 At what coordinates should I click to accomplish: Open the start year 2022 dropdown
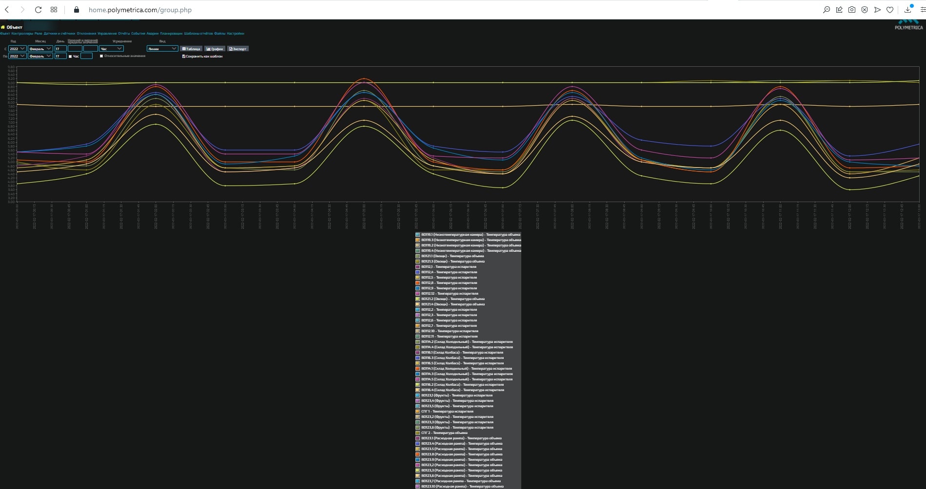(x=18, y=49)
